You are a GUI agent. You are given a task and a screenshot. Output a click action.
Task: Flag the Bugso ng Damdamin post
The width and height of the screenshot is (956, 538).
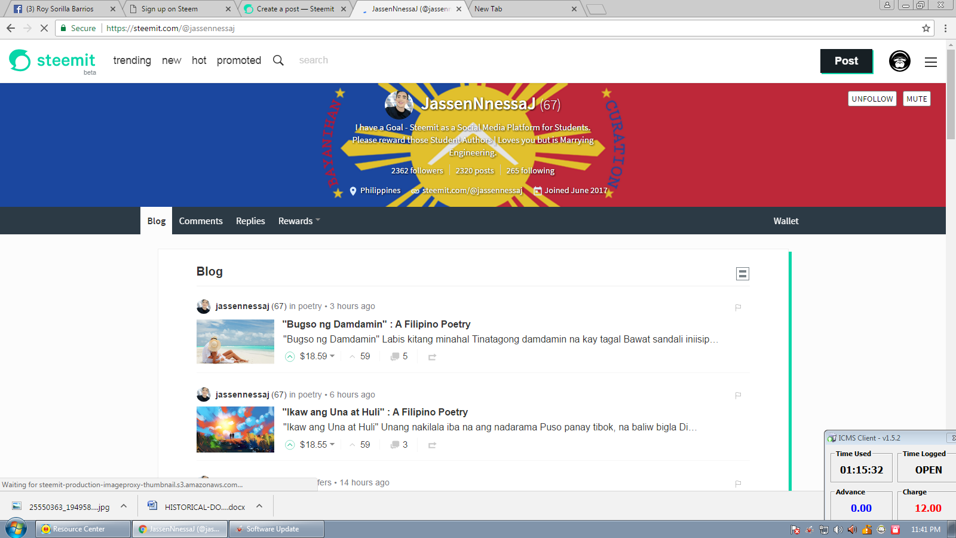pos(738,307)
